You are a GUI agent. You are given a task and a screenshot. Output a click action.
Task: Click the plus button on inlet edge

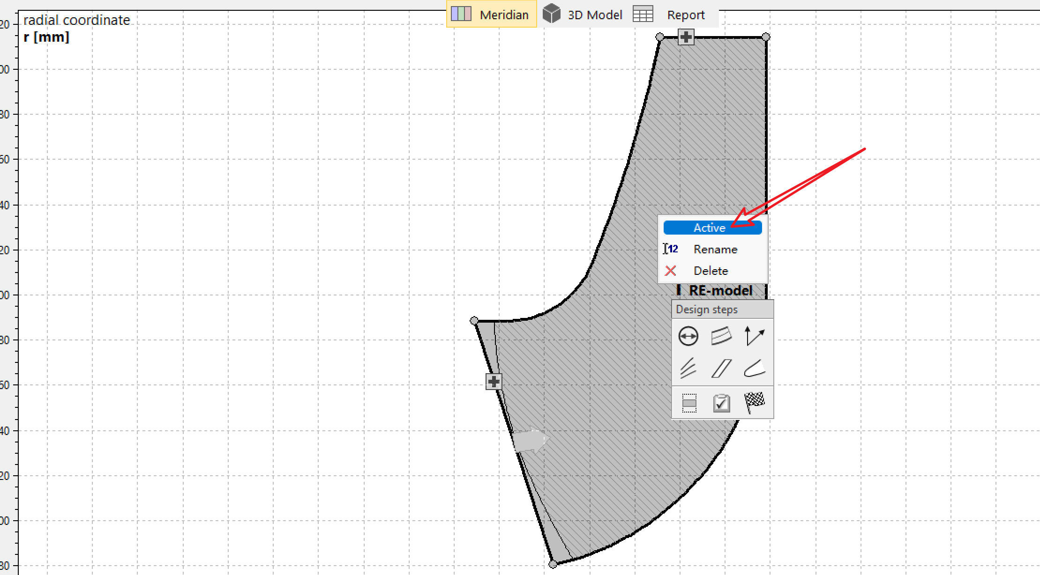[x=494, y=382]
